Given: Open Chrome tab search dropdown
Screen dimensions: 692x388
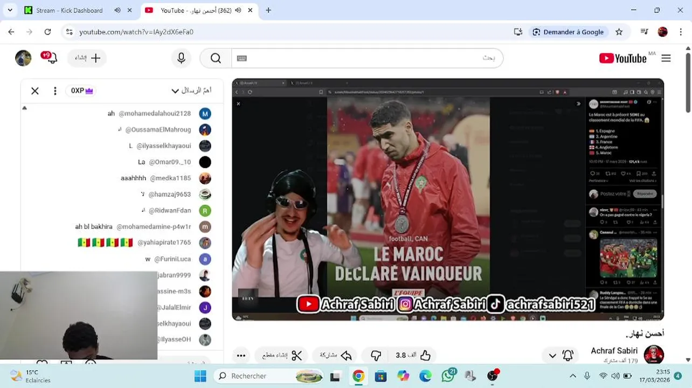Looking at the screenshot, I should (x=10, y=10).
